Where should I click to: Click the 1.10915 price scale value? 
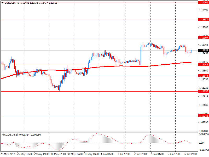click(x=204, y=97)
